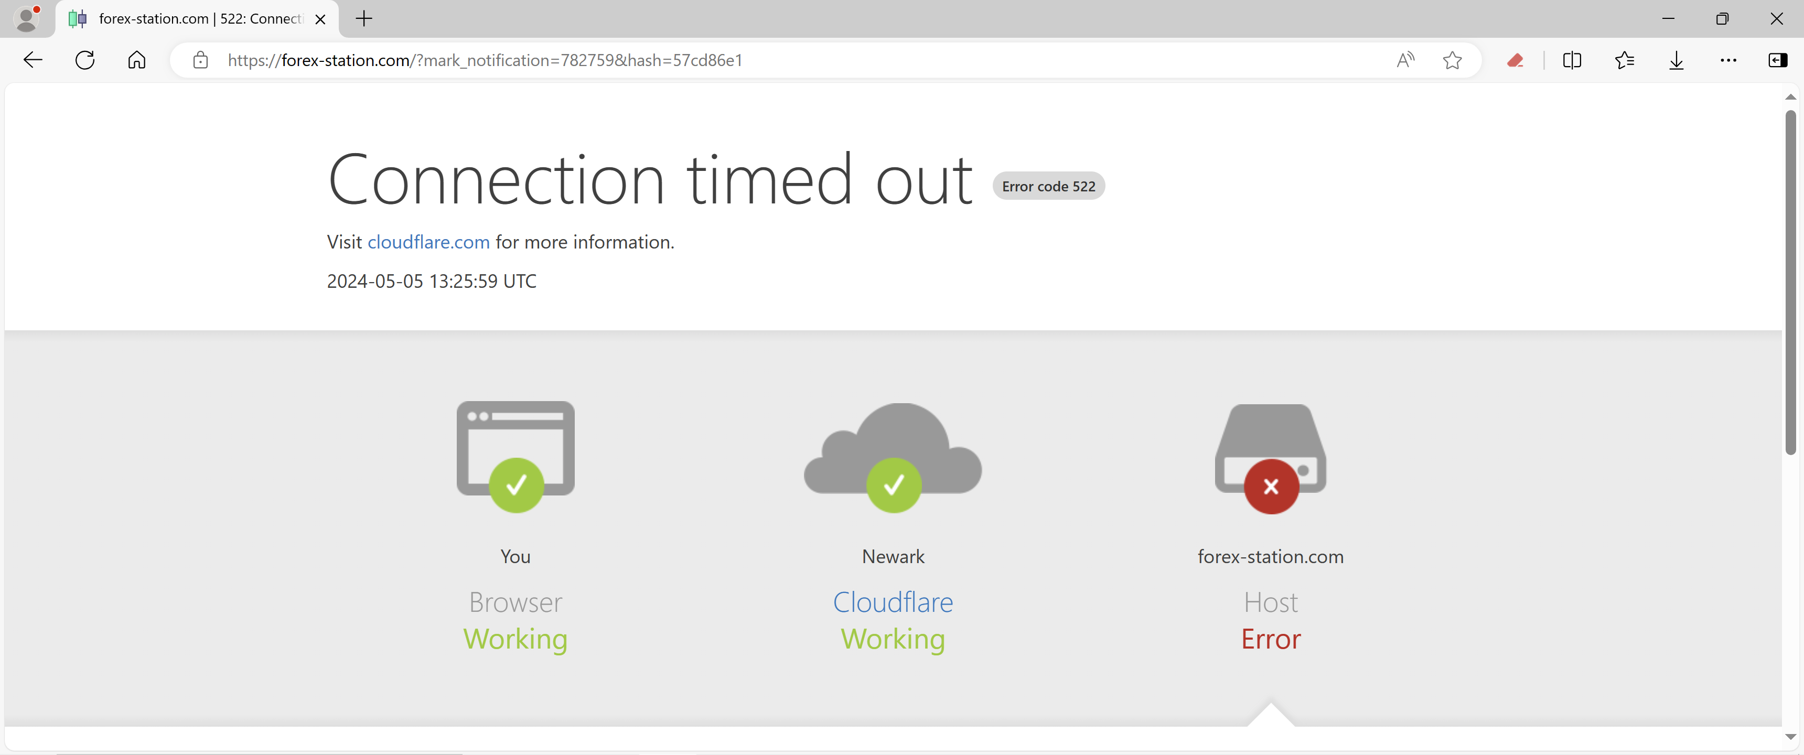Screen dimensions: 1804x755
Task: Click the refresh page icon
Action: pyautogui.click(x=85, y=60)
